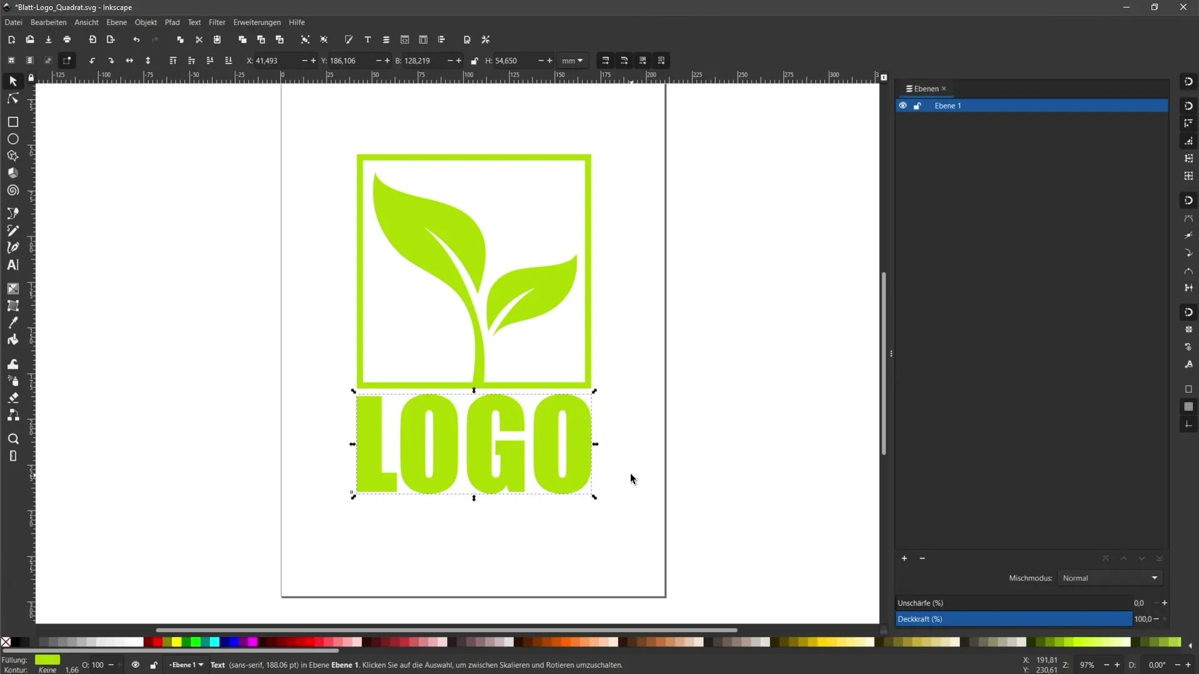Image resolution: width=1199 pixels, height=674 pixels.
Task: Select the Rectangle tool
Action: 12,122
